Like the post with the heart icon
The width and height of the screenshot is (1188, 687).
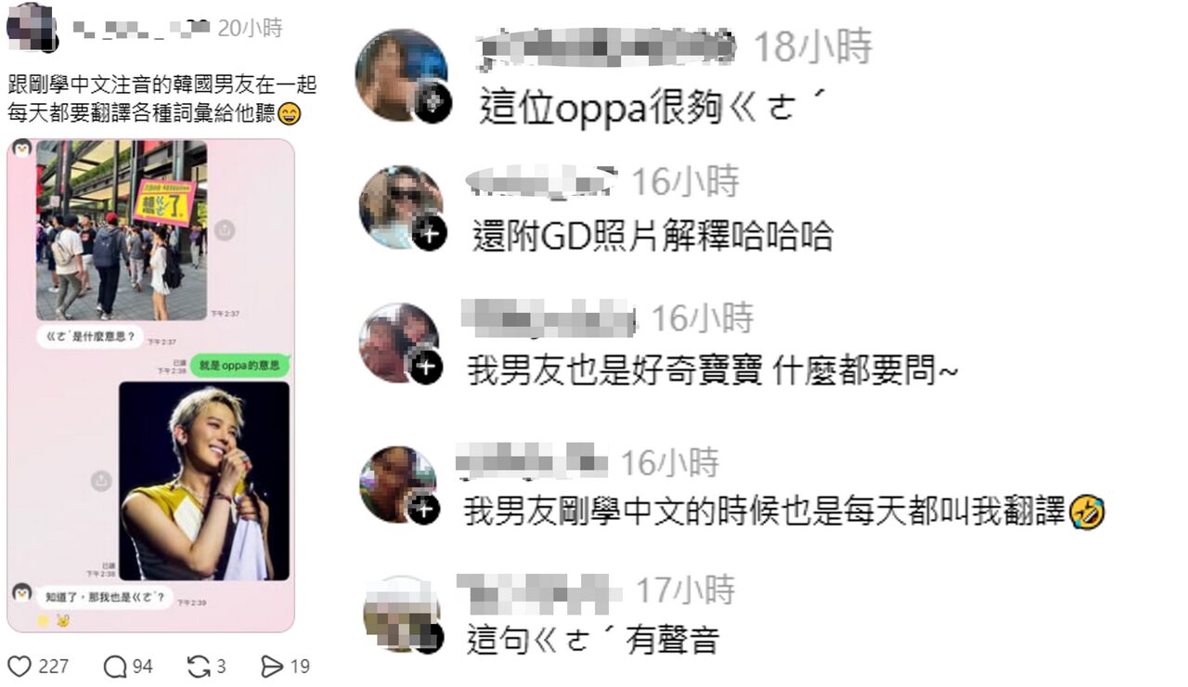19,666
